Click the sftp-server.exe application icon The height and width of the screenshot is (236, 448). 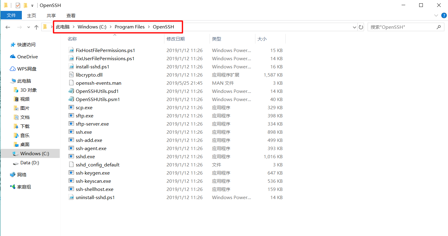pos(71,124)
